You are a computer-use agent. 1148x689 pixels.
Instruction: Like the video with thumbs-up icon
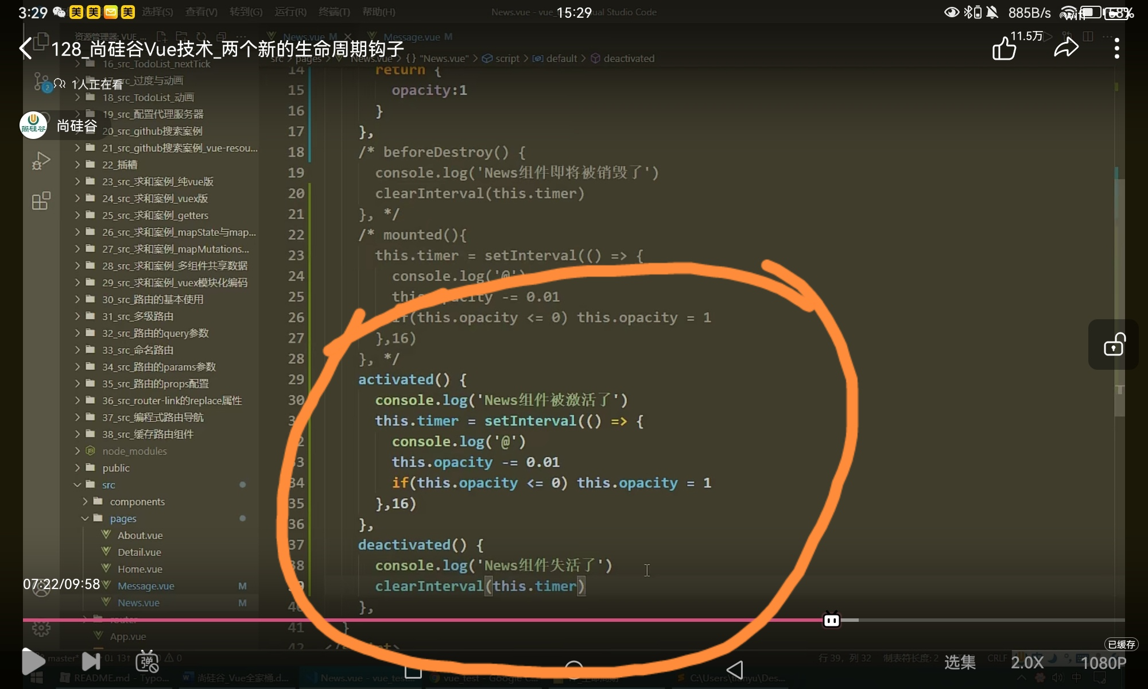(1004, 49)
